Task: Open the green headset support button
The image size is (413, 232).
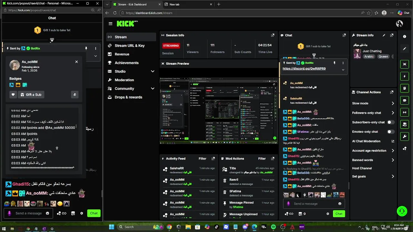Action: [x=402, y=211]
